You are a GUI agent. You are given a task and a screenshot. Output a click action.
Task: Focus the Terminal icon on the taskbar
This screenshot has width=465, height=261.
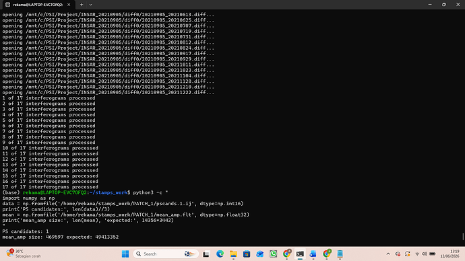coord(300,254)
